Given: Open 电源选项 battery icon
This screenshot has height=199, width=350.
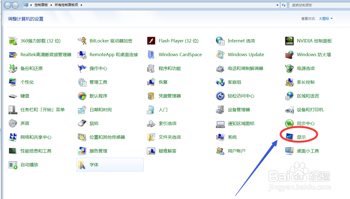Looking at the screenshot, I should click(289, 69).
